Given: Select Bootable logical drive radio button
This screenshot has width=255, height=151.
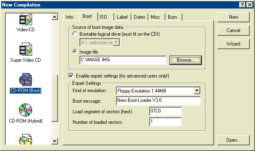Looking at the screenshot, I should (75, 34).
